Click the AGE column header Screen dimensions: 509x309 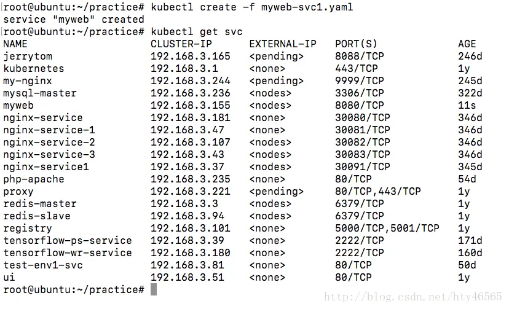click(467, 44)
